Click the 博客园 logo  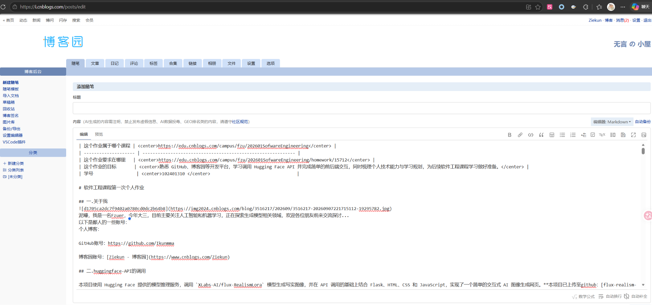click(63, 42)
